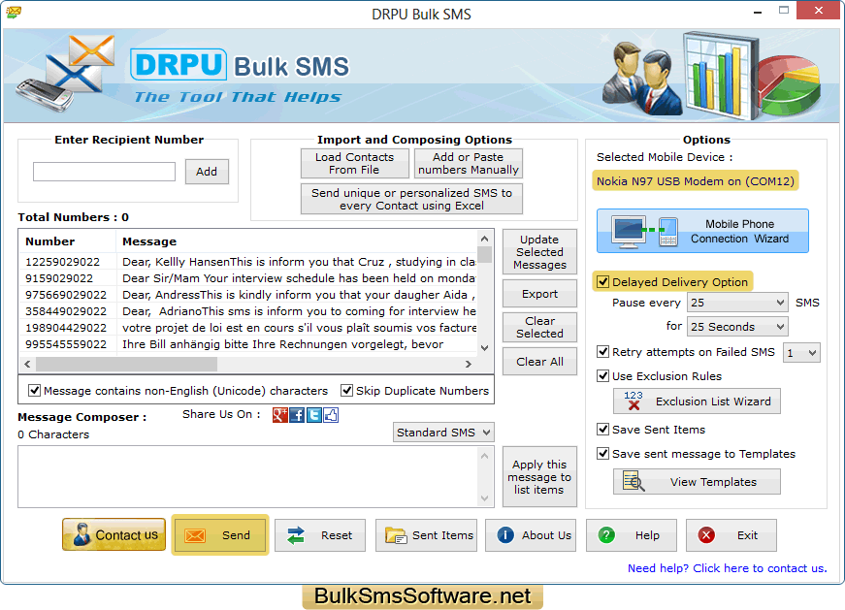The image size is (845, 610).
Task: Click Add recipient number button
Action: point(207,172)
